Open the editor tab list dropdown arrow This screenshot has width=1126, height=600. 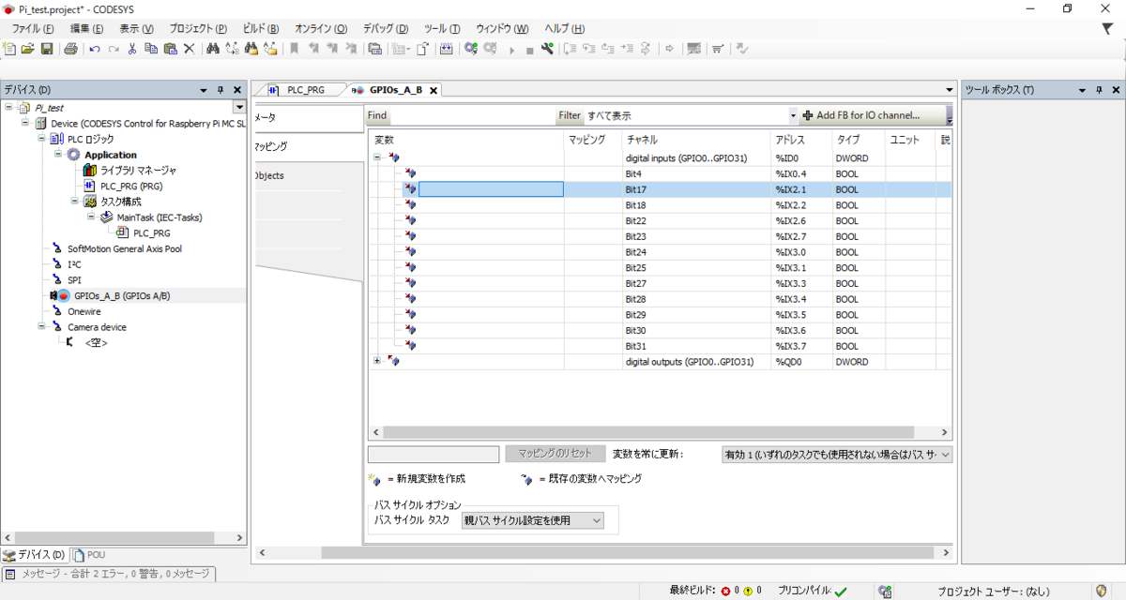[x=950, y=90]
